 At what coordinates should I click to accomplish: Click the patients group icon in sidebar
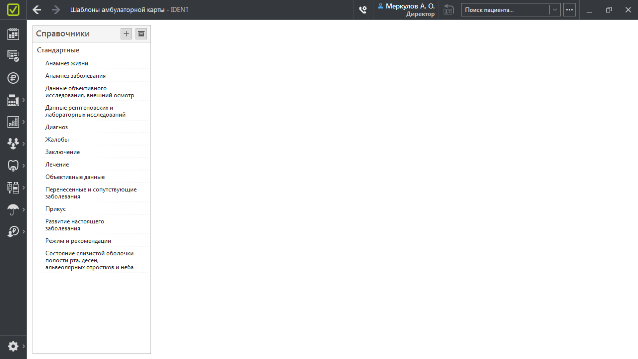(13, 144)
